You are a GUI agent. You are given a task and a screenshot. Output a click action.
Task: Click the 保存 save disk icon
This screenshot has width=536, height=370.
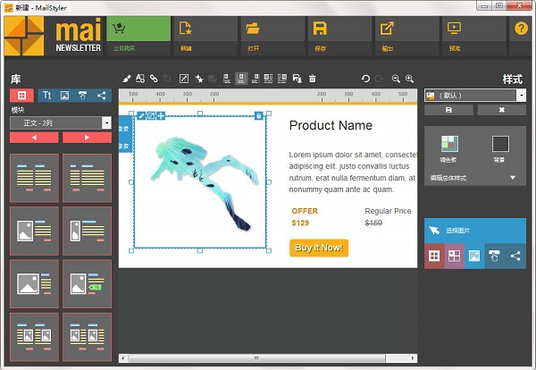(320, 29)
